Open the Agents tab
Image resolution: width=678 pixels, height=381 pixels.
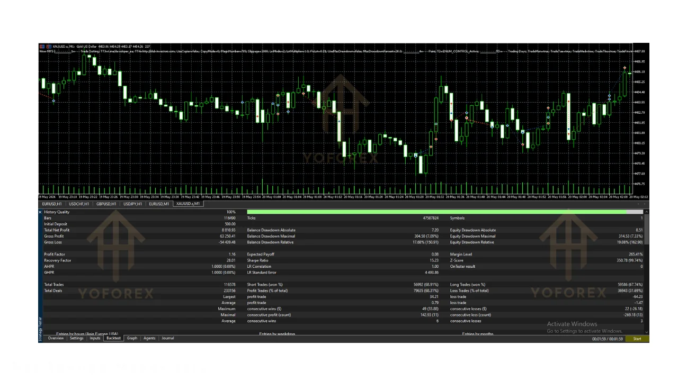point(149,338)
